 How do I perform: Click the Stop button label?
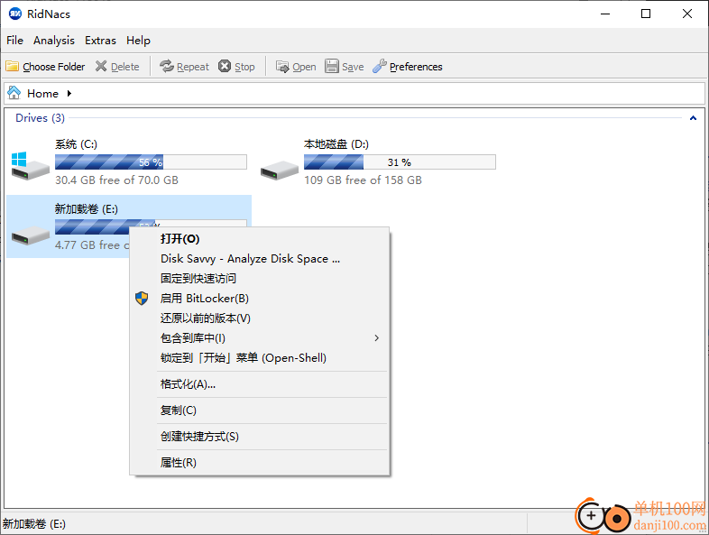[244, 67]
